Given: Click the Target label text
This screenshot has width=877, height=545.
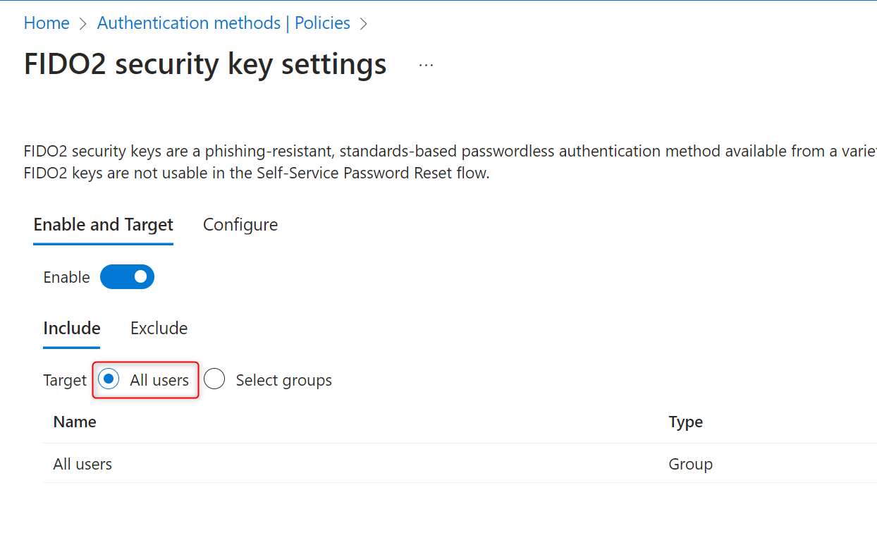Looking at the screenshot, I should click(x=65, y=381).
